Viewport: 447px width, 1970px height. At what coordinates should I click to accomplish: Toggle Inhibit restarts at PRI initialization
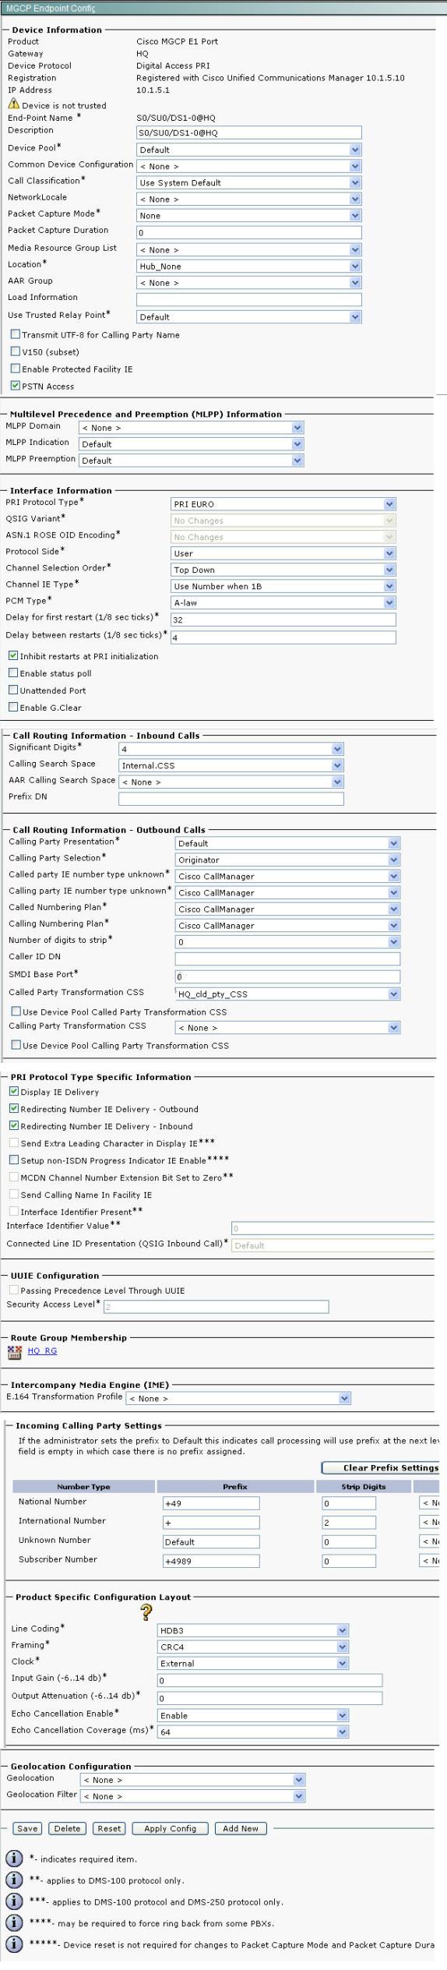13,656
